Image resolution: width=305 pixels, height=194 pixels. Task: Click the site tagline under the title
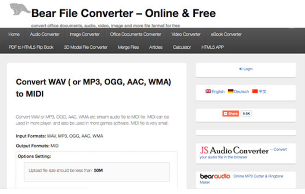[x=106, y=25]
